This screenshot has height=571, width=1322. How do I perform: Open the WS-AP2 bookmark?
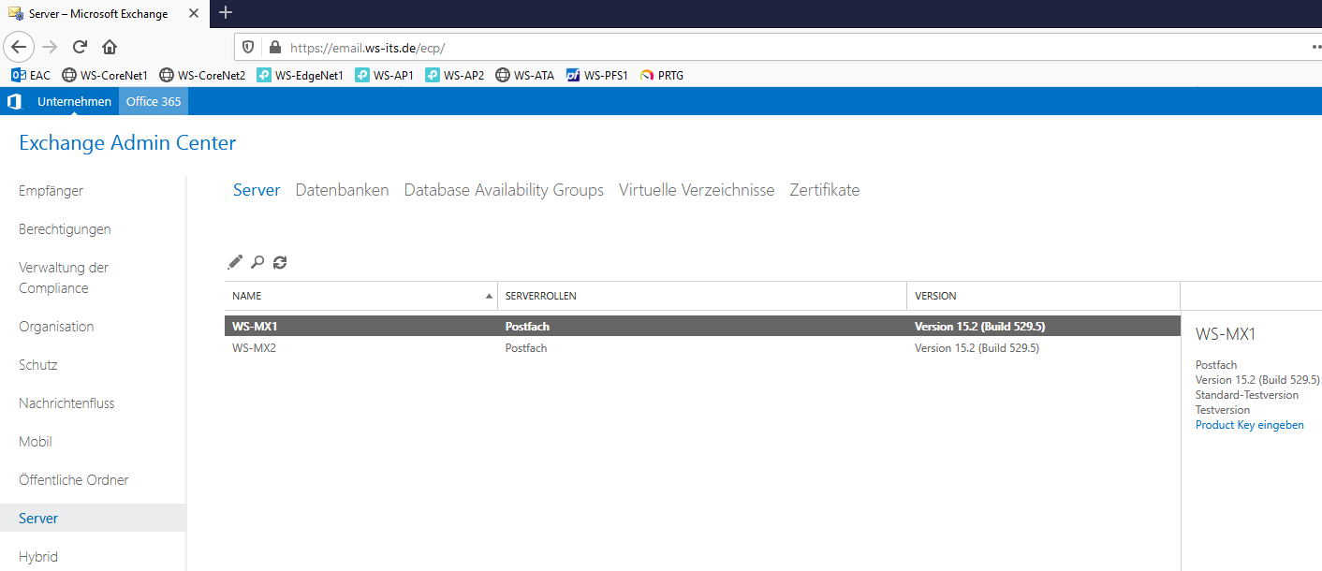tap(454, 75)
